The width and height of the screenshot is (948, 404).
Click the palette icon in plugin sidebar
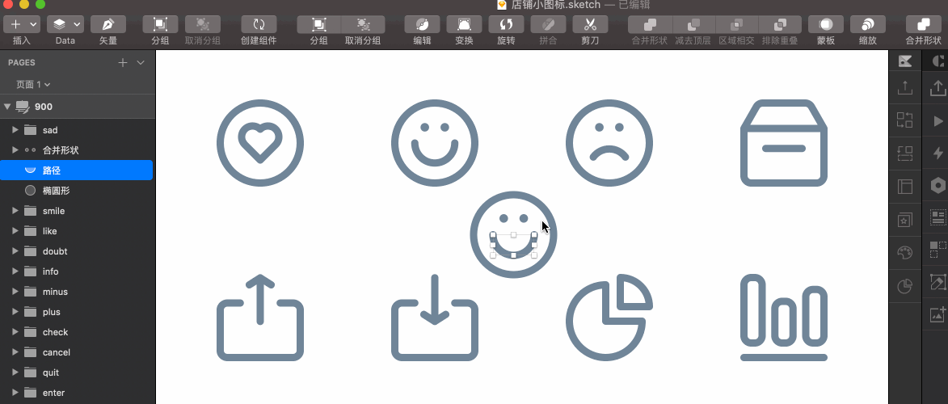pyautogui.click(x=905, y=253)
